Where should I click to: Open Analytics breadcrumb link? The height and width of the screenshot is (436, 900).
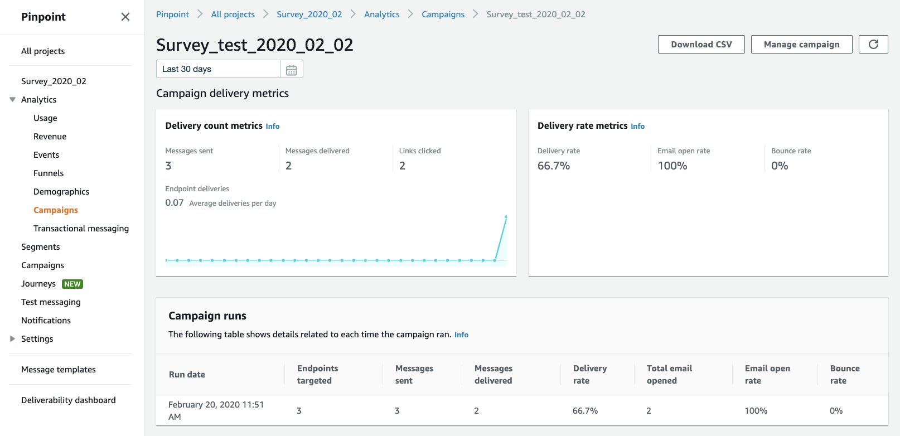(382, 14)
